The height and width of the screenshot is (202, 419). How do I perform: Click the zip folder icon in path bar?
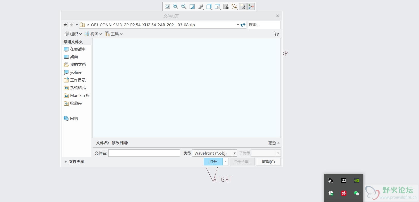coord(83,25)
